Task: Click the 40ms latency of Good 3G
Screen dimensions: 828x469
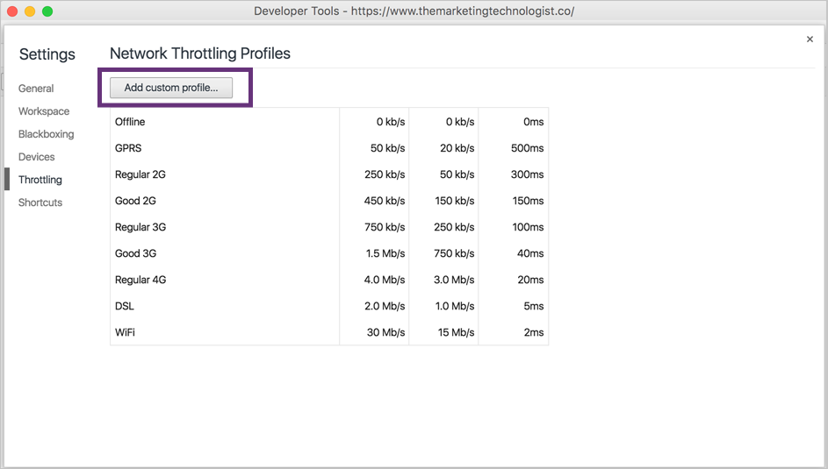Action: point(530,253)
